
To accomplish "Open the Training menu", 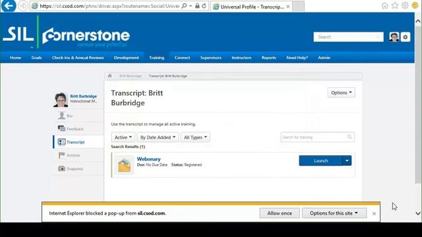I will [x=157, y=57].
